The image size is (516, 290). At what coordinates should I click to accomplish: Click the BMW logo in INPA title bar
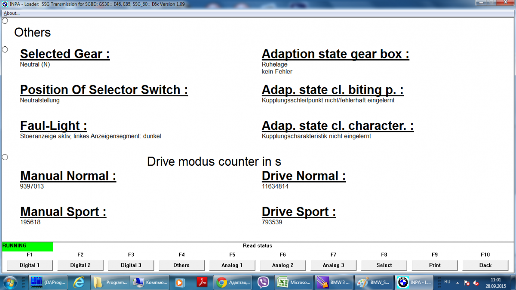pyautogui.click(x=5, y=3)
